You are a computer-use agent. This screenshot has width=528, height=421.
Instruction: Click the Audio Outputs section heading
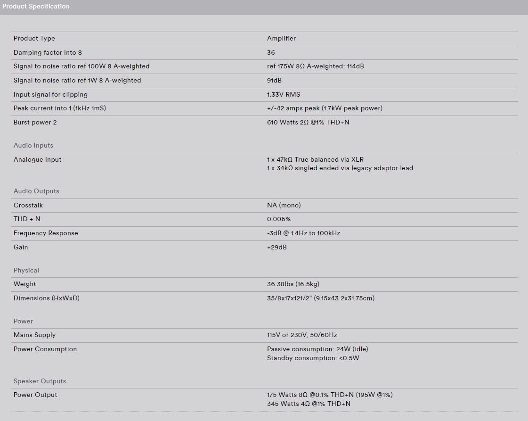(36, 191)
